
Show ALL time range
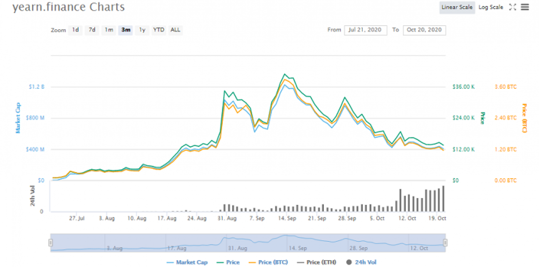(x=175, y=30)
